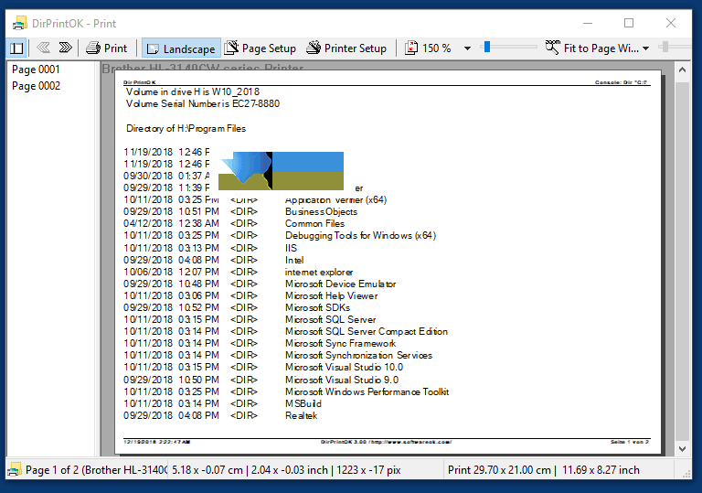Click the blue zoom slider handle
702x493 pixels.
tap(487, 47)
